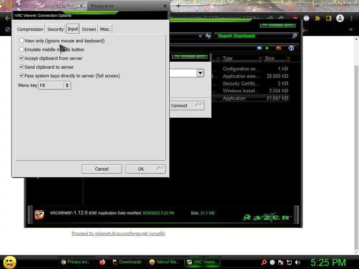Click the vncviewer-1.12.0.exe icon in details pane
Image resolution: width=359 pixels, height=269 pixels.
click(x=39, y=215)
